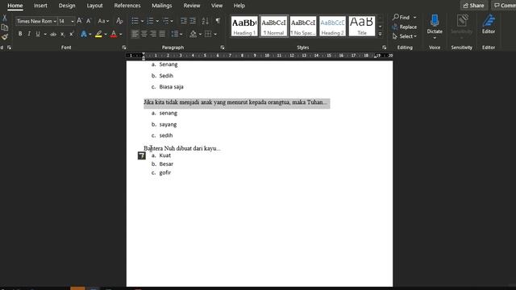516x290 pixels.
Task: Apply Text Effects icon
Action: click(84, 34)
